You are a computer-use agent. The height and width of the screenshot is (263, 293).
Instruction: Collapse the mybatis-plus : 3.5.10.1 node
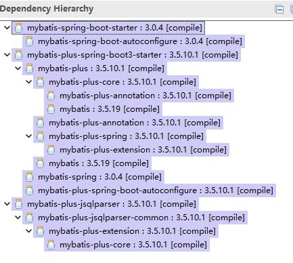tap(18, 68)
